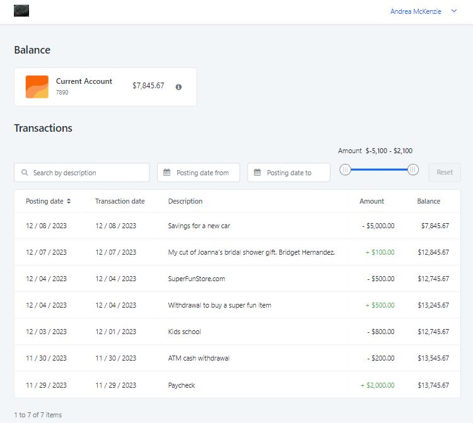Click the logo image in top-left corner
The height and width of the screenshot is (423, 473).
[x=21, y=11]
